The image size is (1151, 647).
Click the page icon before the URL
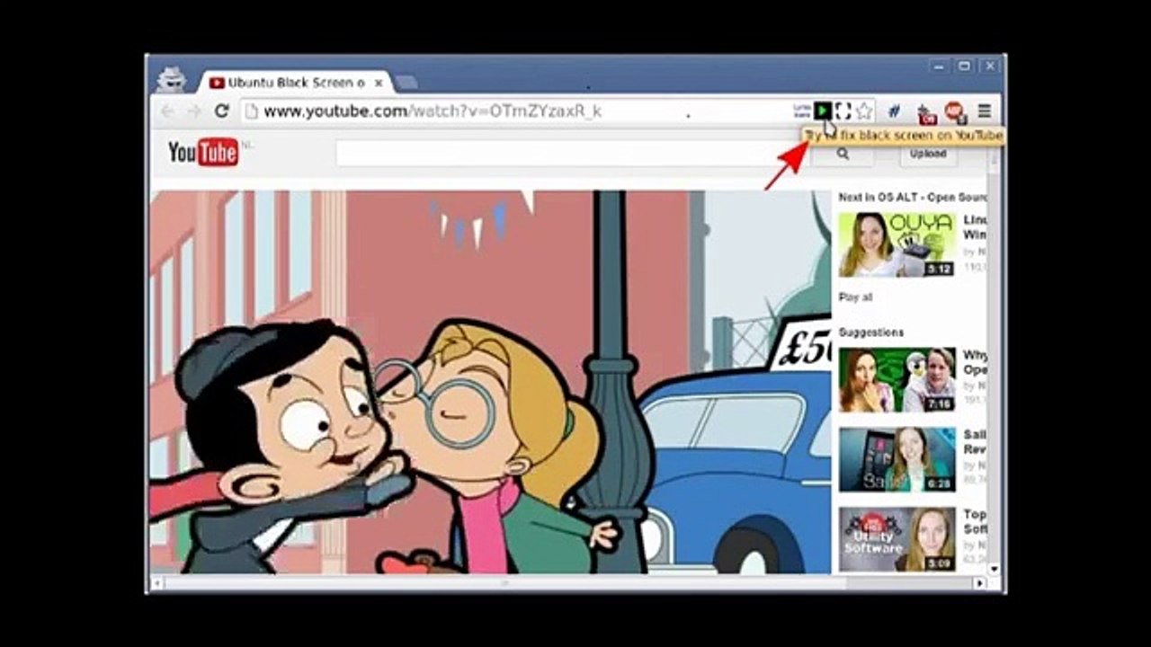pos(252,111)
